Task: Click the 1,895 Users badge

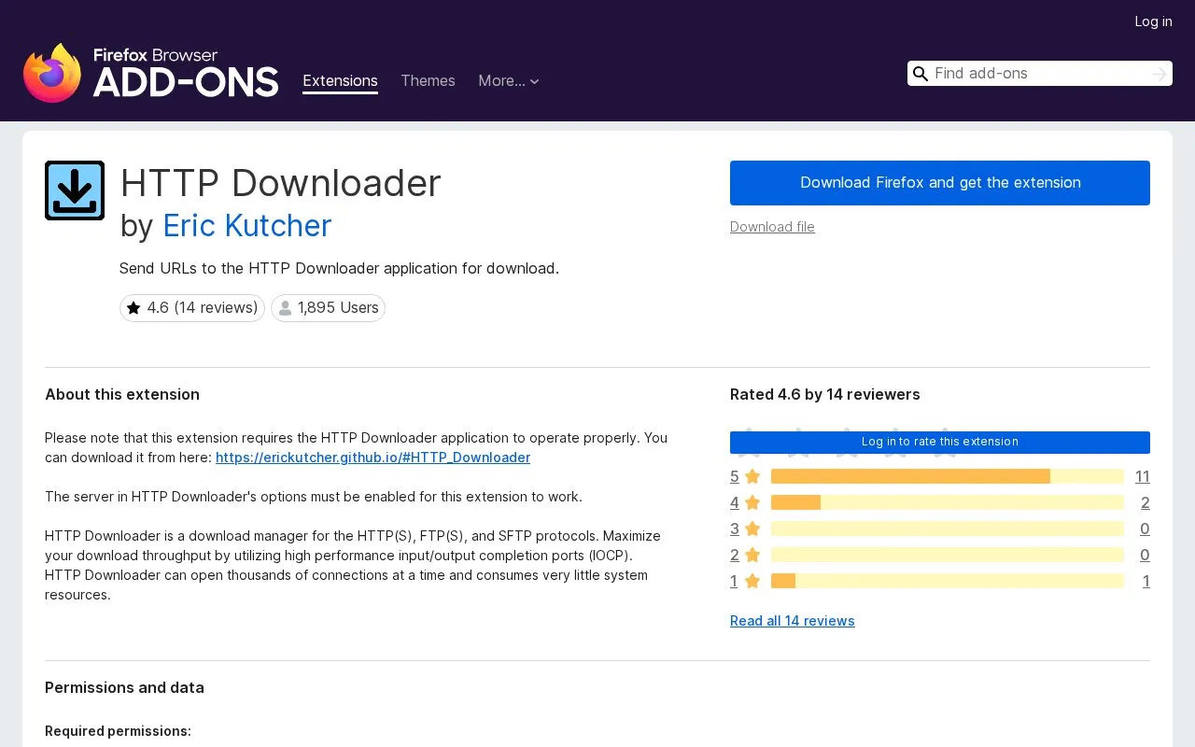Action: coord(328,308)
